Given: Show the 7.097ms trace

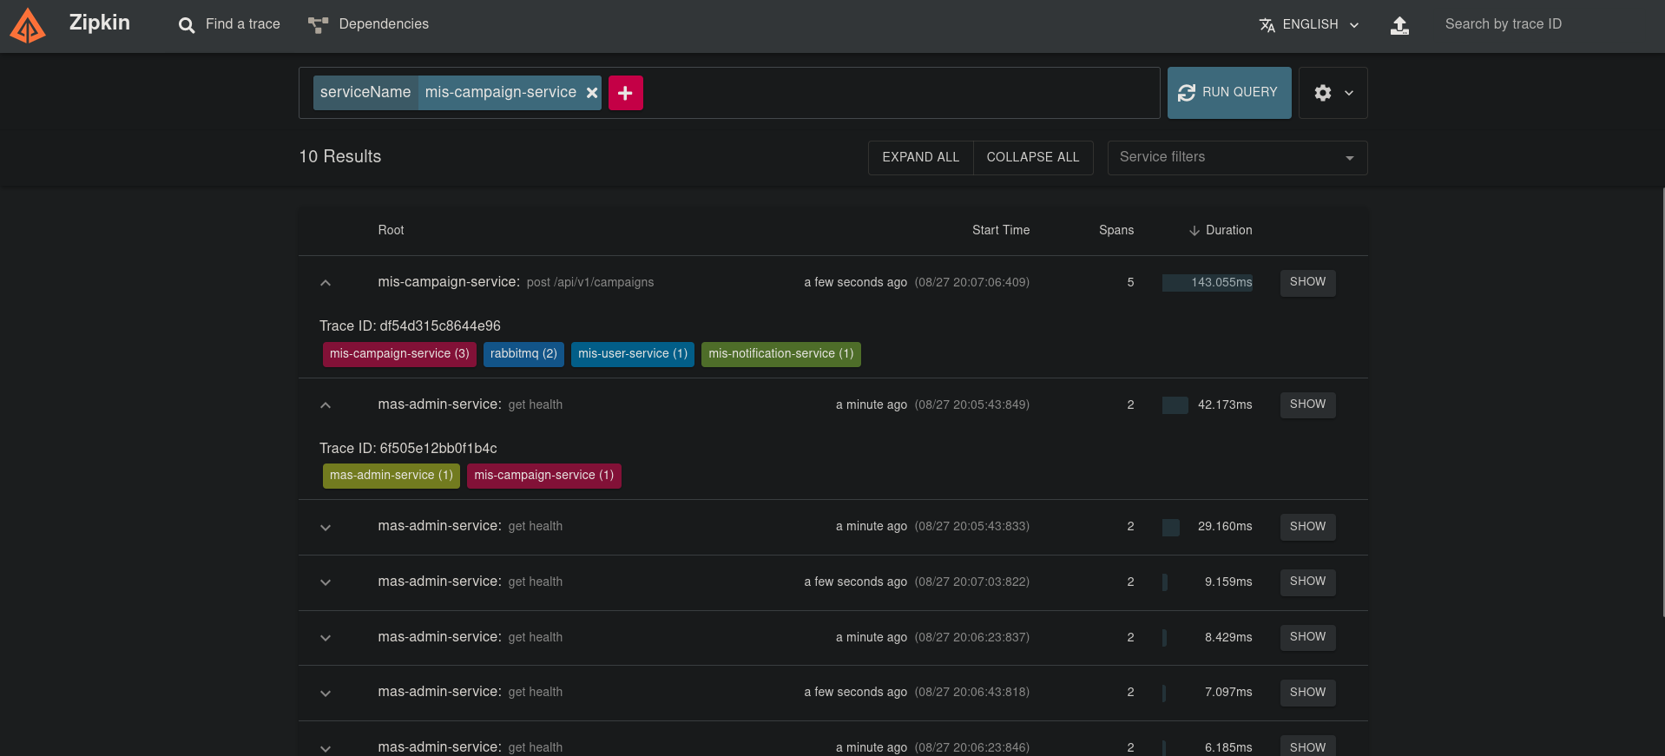Looking at the screenshot, I should 1307,693.
